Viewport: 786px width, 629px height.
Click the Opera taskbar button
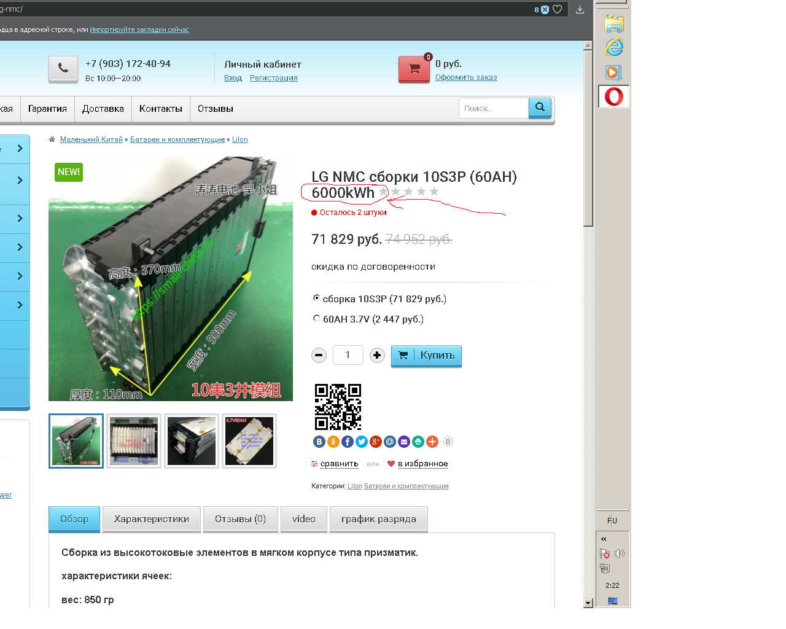614,96
